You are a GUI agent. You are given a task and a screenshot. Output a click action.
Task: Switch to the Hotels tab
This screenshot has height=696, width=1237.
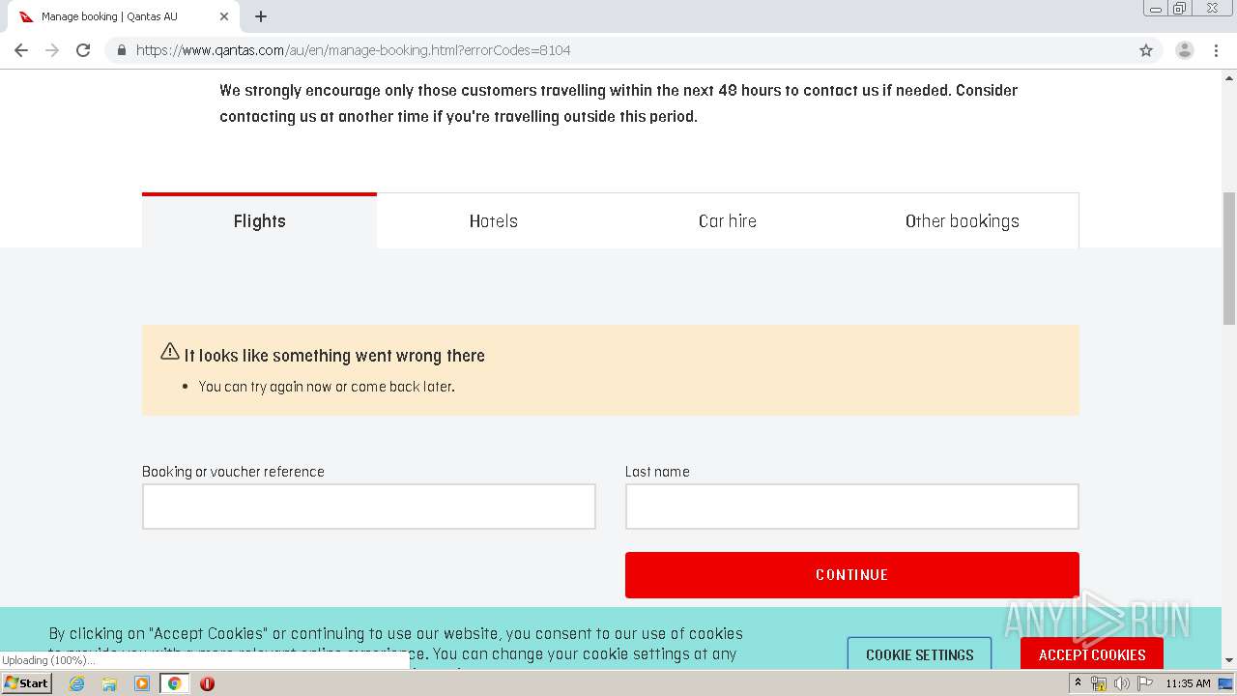coord(494,221)
